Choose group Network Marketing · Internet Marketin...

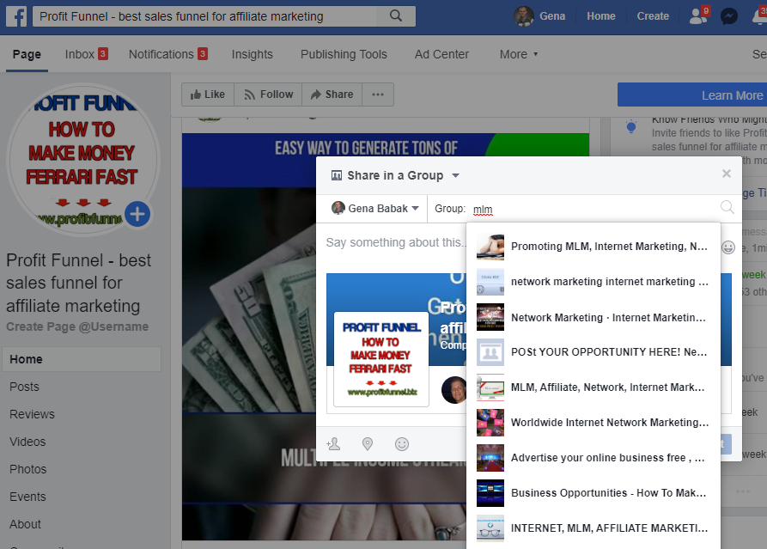[x=594, y=317]
